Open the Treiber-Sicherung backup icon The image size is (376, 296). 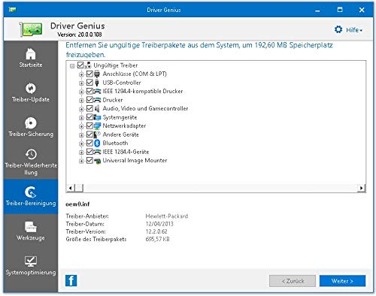pyautogui.click(x=31, y=122)
